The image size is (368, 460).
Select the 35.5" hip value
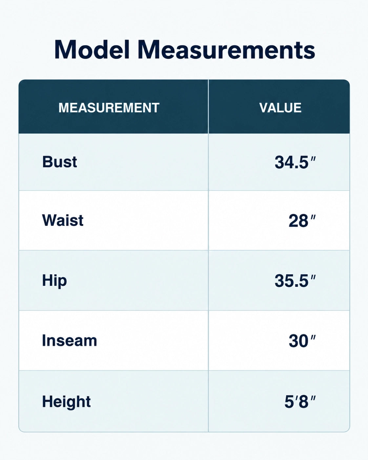[x=295, y=281]
